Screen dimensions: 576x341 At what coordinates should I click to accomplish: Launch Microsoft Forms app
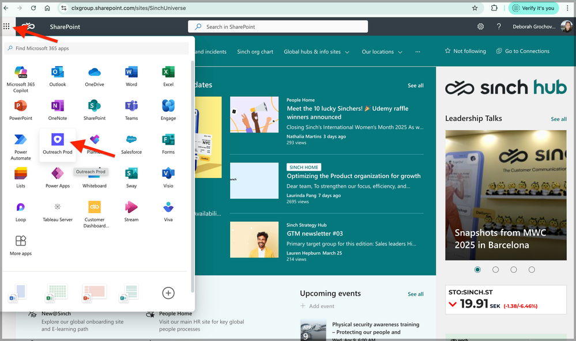pyautogui.click(x=168, y=144)
